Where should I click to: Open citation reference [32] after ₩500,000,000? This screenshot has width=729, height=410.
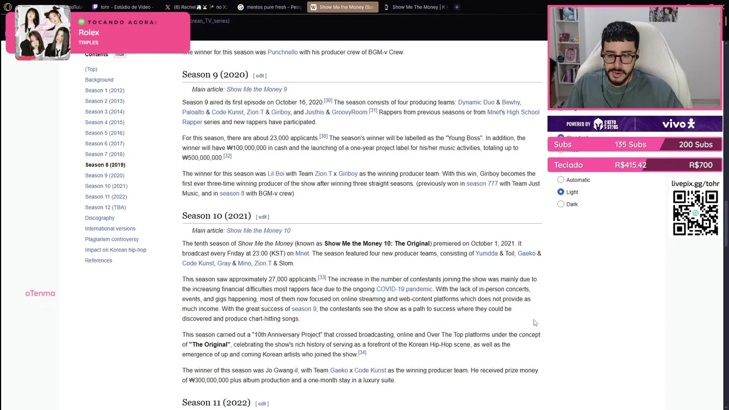227,156
